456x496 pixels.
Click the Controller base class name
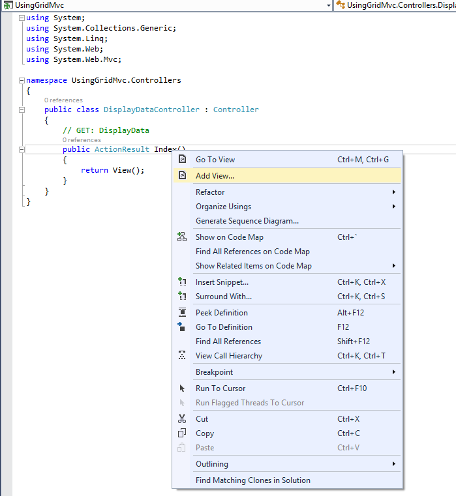[236, 109]
